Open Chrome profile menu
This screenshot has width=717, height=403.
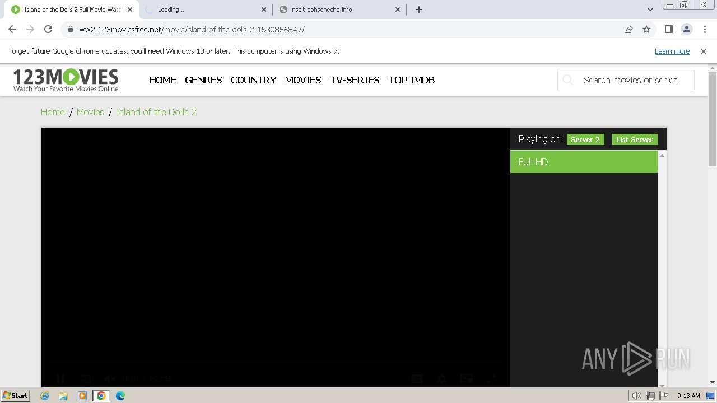(x=686, y=29)
